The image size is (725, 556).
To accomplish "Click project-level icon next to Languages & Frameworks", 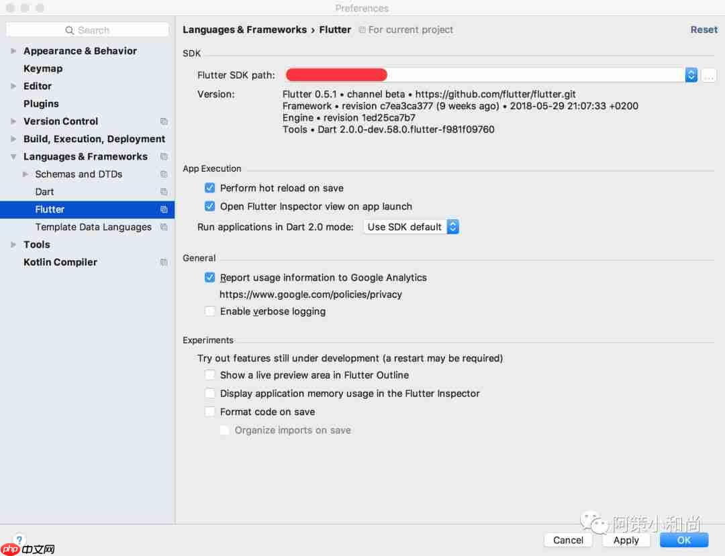I will click(164, 156).
